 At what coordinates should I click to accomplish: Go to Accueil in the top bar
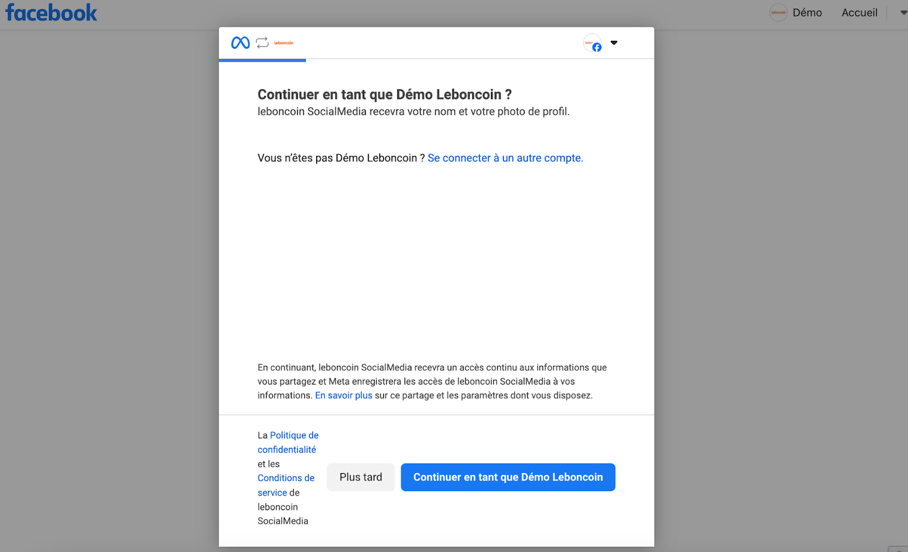tap(859, 12)
